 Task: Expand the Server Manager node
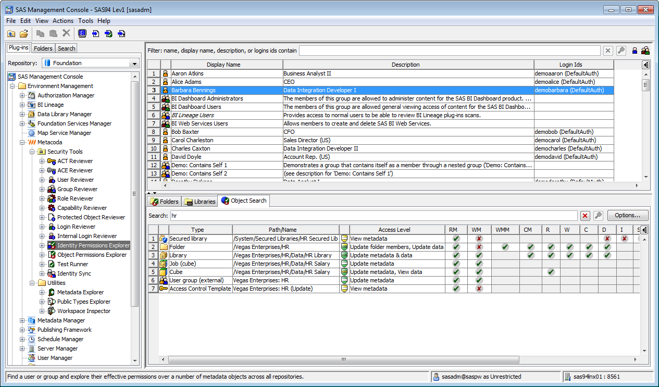pos(22,348)
